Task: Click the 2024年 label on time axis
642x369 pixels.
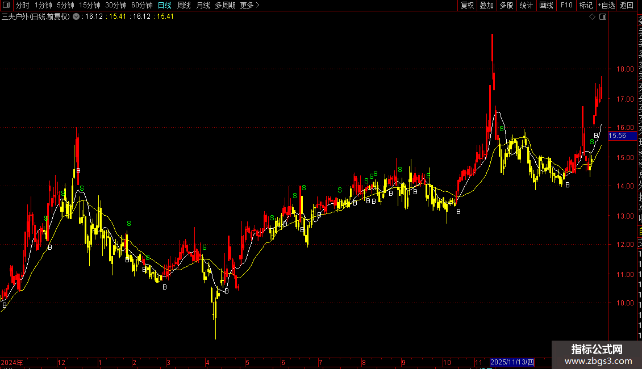Action: click(x=12, y=363)
